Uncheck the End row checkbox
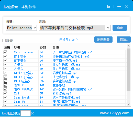This screenshot has width=133, height=117. pyautogui.click(x=5, y=93)
